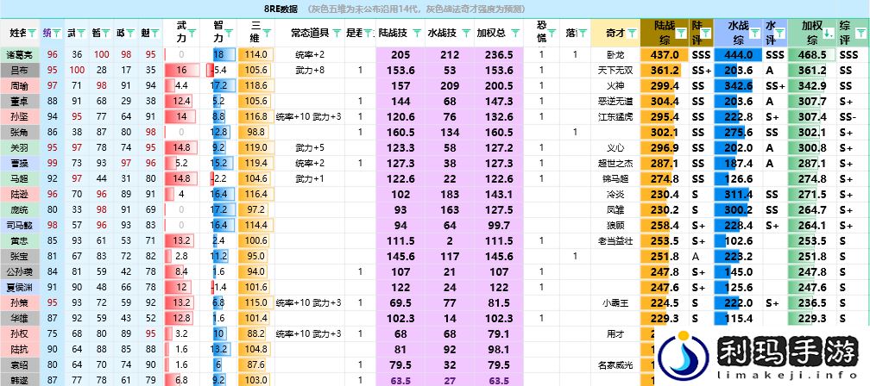Select the 周瑜 name cell
This screenshot has height=386, width=870.
pos(20,86)
